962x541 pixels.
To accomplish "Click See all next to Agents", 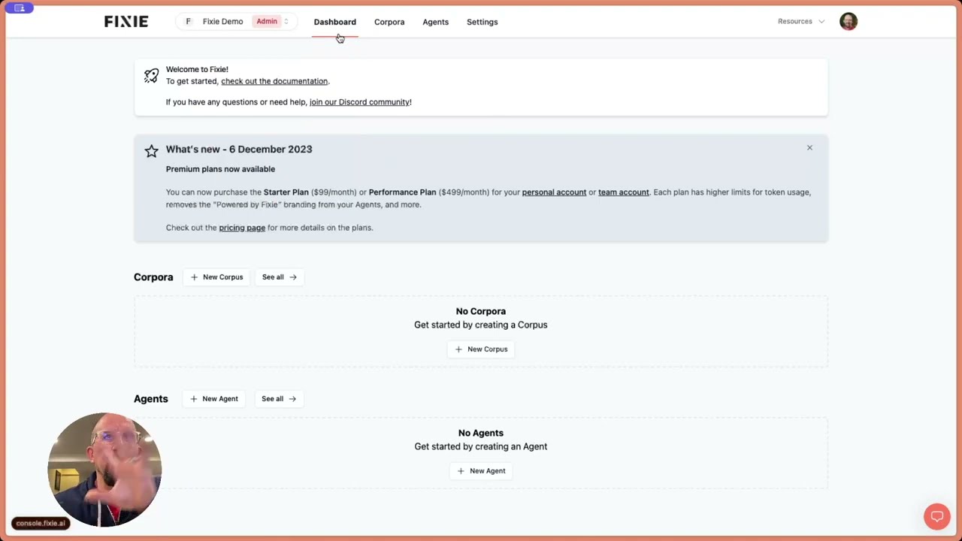I will pos(279,399).
